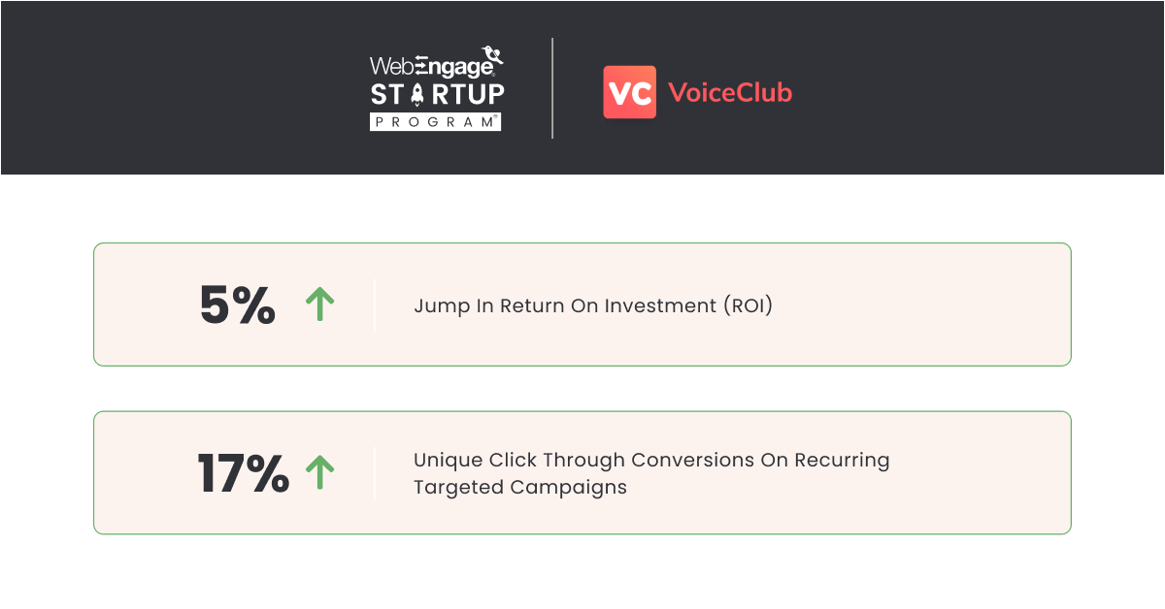Click Unique Click Through Conversions text
The image size is (1165, 609).
[651, 460]
